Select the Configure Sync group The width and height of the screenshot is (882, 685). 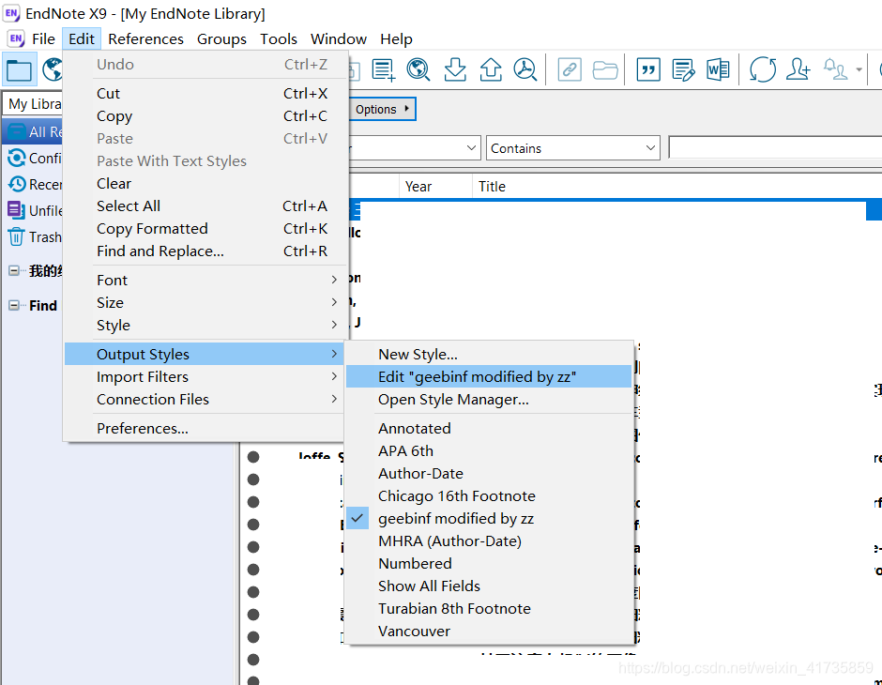tap(34, 158)
